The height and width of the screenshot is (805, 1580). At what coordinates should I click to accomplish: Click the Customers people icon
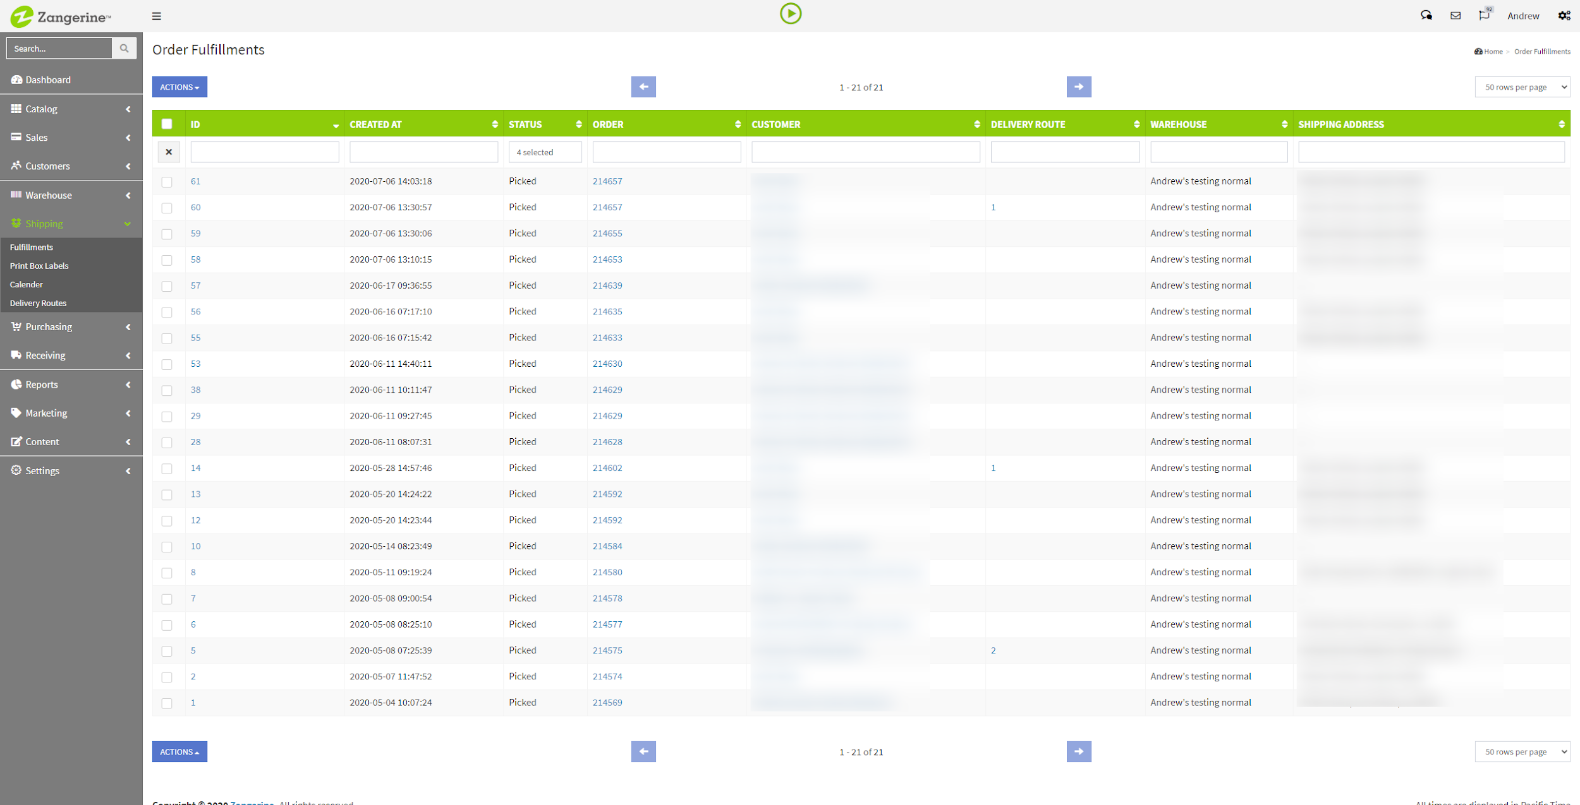click(x=16, y=165)
